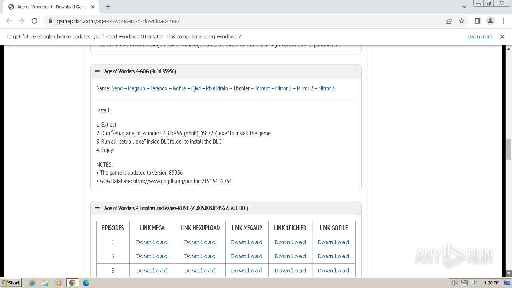Viewport: 512px width, 288px height.
Task: Open the Action Center flag icon
Action: tap(474, 283)
